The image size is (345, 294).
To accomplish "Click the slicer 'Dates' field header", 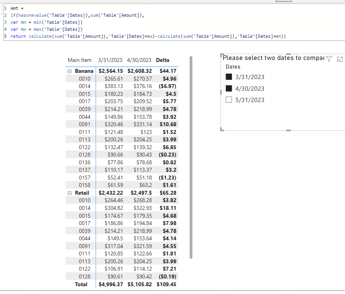I will click(233, 67).
